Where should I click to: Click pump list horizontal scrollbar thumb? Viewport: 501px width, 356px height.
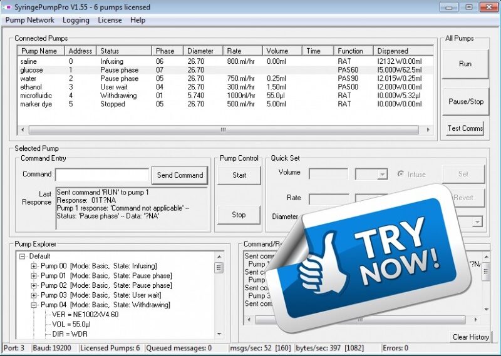tap(224, 130)
